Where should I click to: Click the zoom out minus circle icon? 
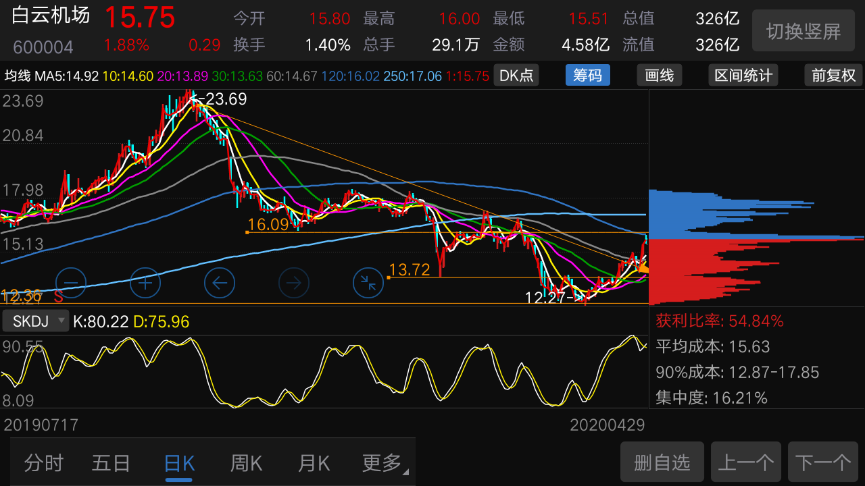pyautogui.click(x=71, y=283)
